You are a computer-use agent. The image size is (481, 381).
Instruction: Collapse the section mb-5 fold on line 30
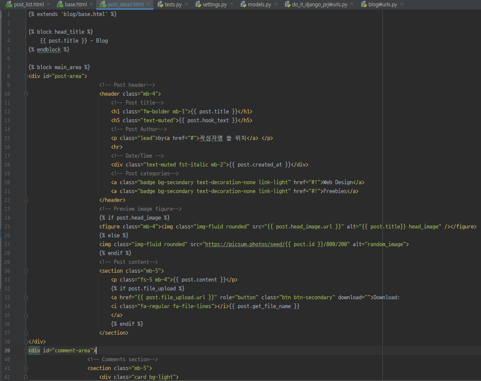[26, 271]
